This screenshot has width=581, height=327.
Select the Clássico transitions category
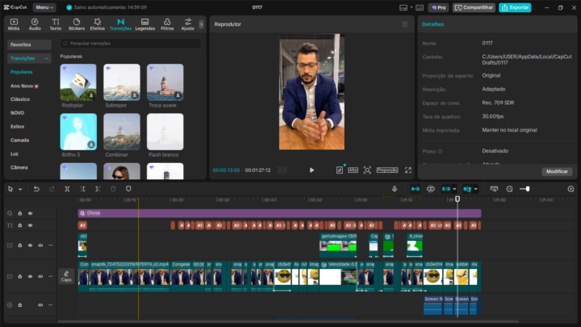click(x=20, y=99)
